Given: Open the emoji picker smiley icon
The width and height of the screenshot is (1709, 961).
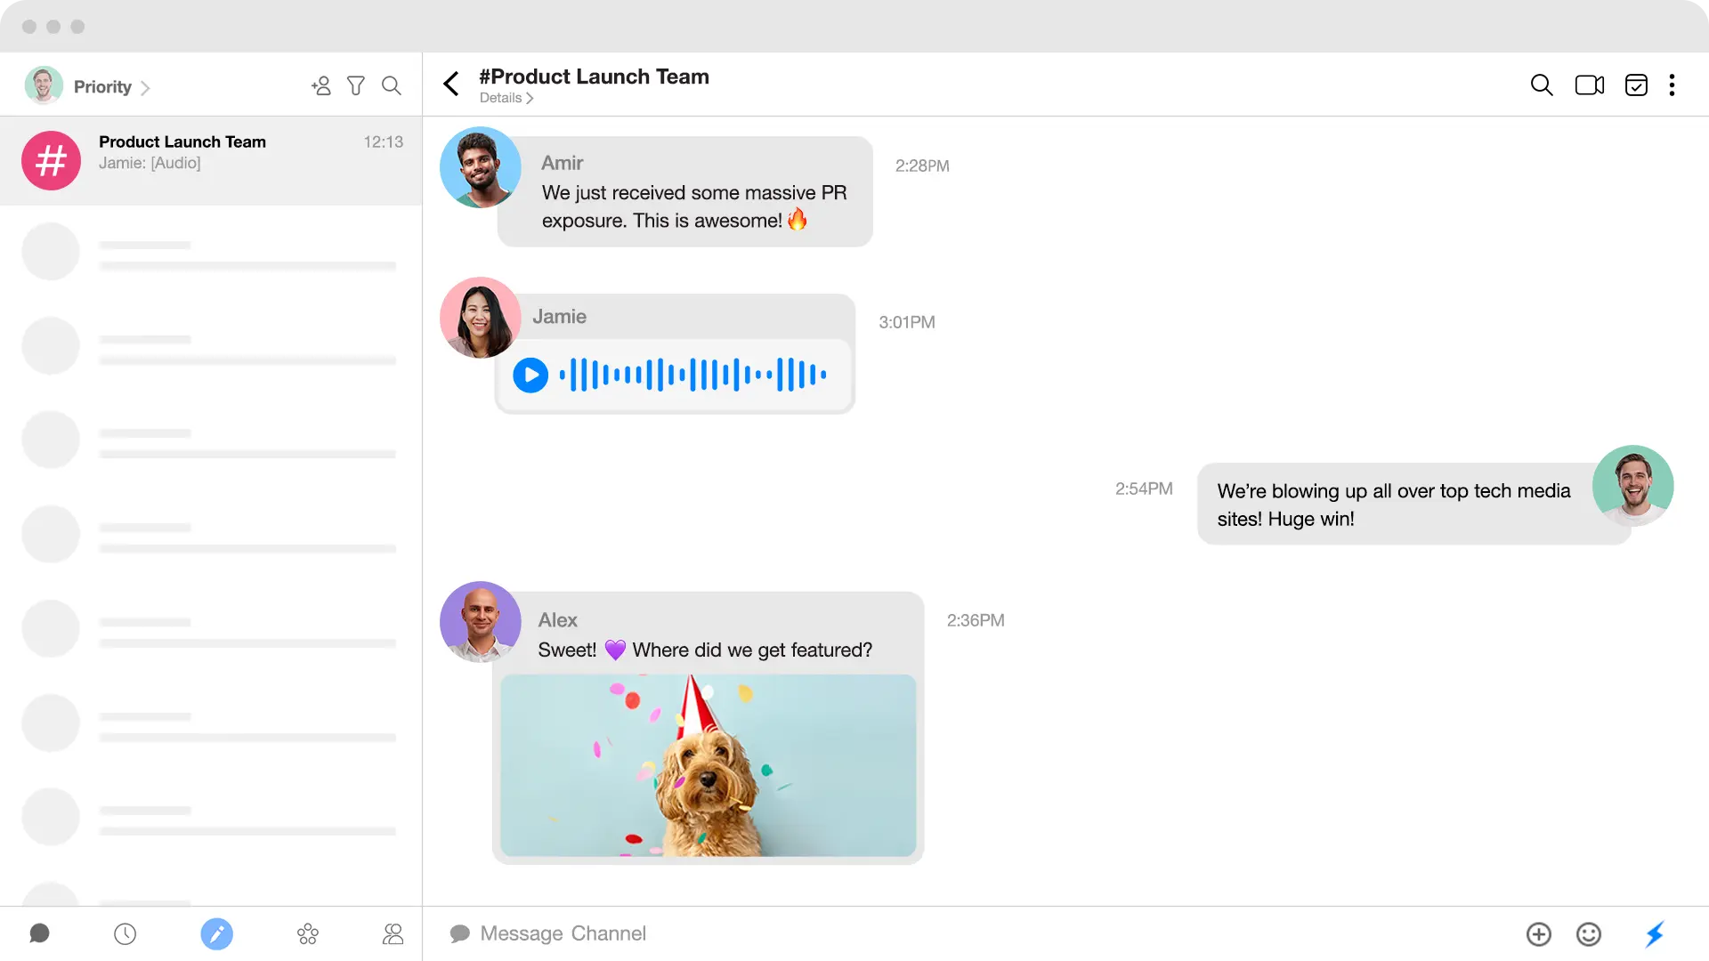Looking at the screenshot, I should coord(1589,933).
